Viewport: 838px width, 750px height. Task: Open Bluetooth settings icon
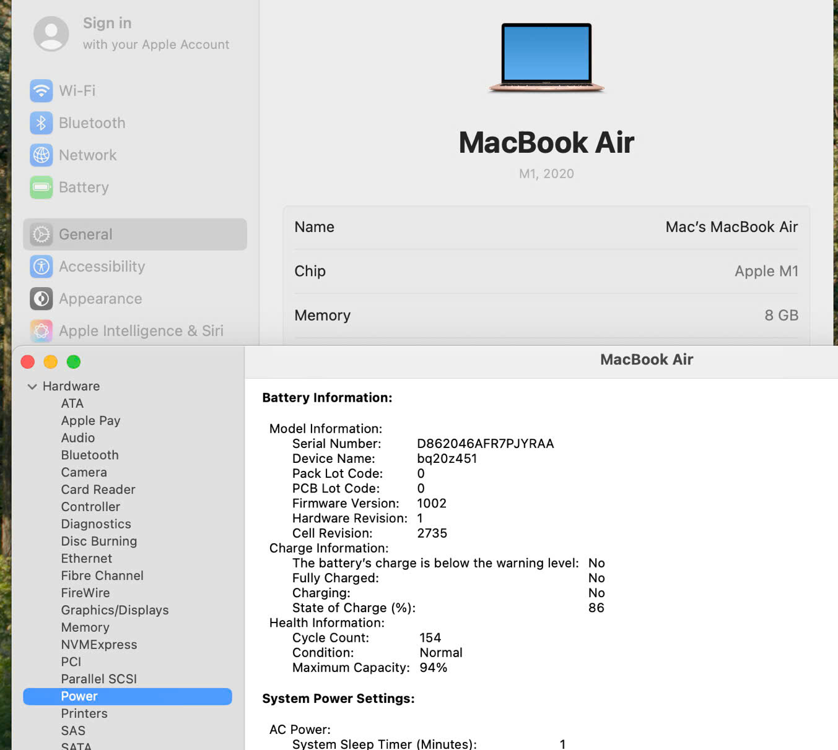point(41,123)
